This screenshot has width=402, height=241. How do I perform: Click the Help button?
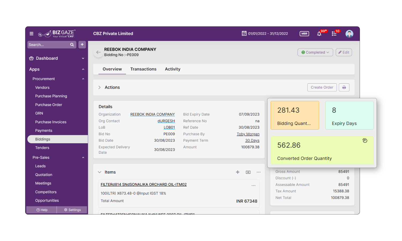click(x=42, y=210)
